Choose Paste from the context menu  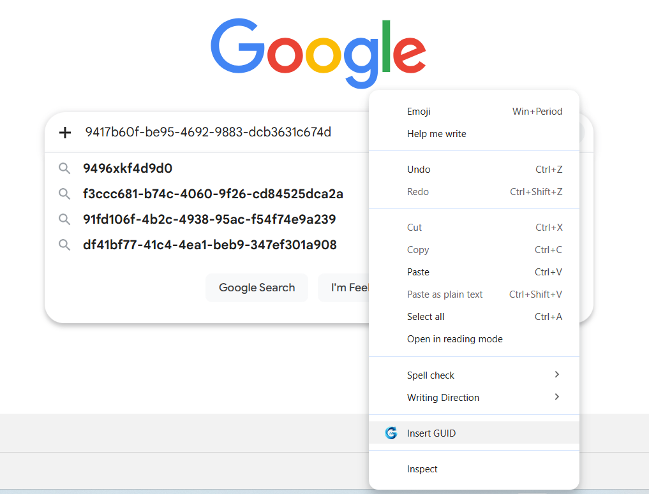(418, 272)
